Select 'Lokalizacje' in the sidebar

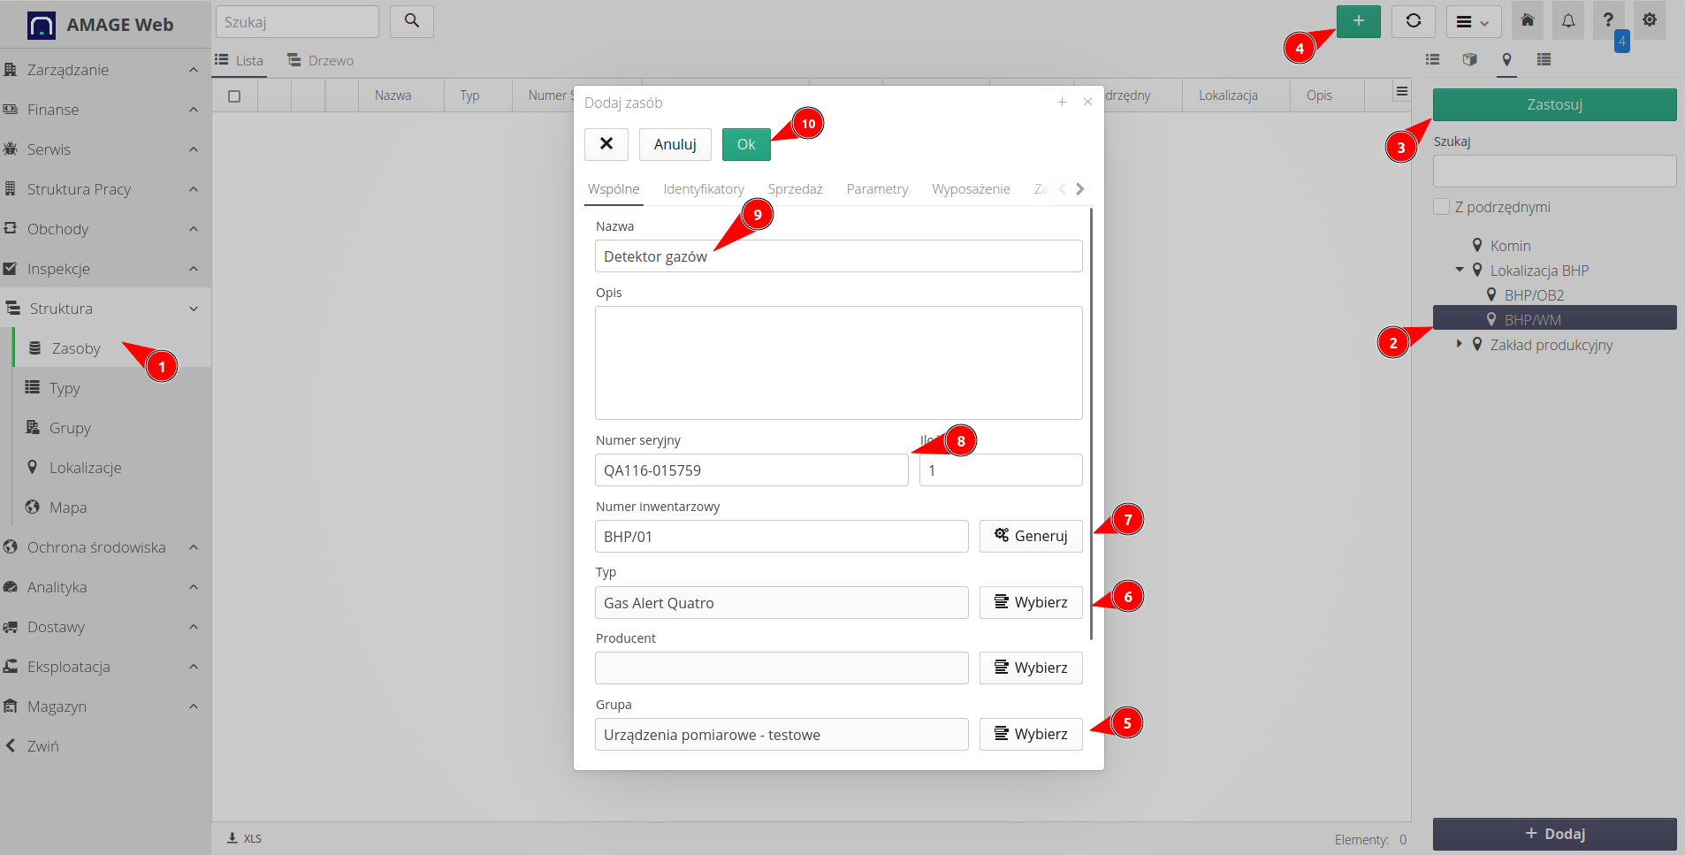click(x=85, y=468)
